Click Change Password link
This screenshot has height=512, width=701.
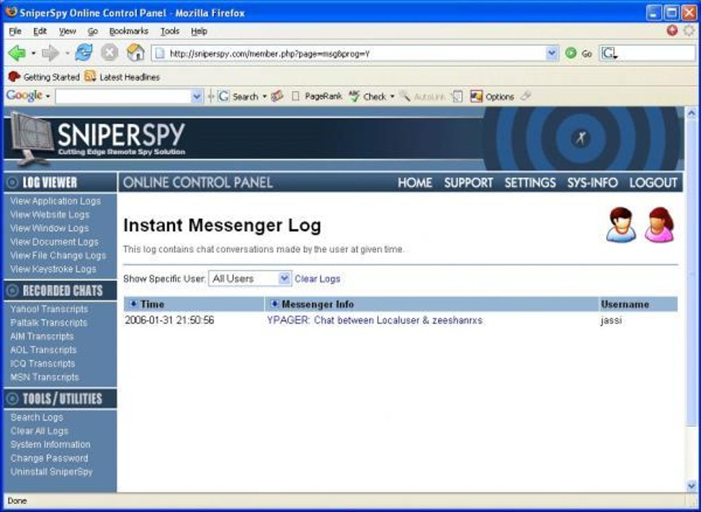(x=49, y=458)
